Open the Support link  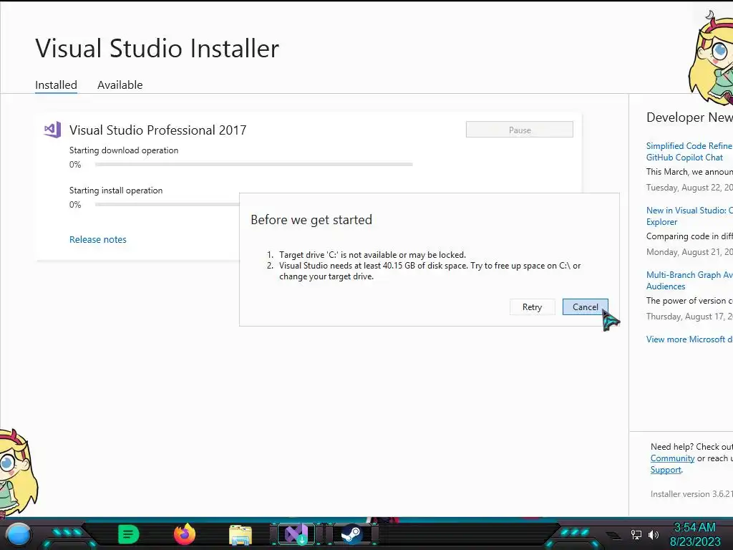pyautogui.click(x=666, y=470)
